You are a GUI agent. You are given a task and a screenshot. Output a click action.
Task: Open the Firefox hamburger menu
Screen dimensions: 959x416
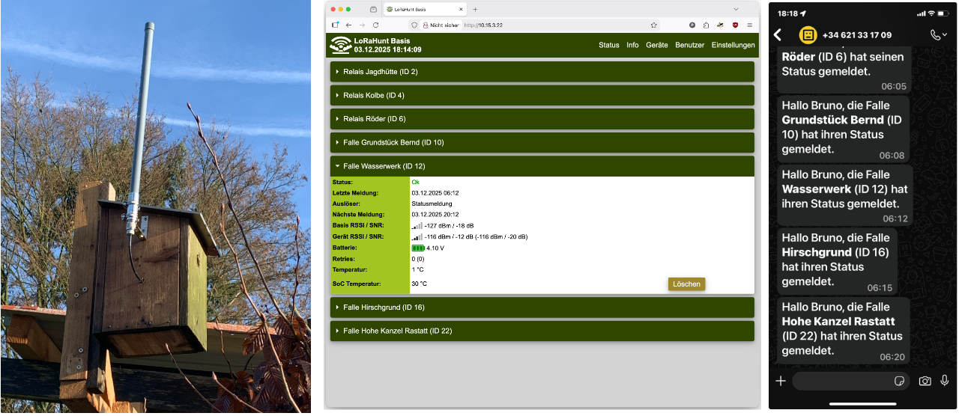749,25
